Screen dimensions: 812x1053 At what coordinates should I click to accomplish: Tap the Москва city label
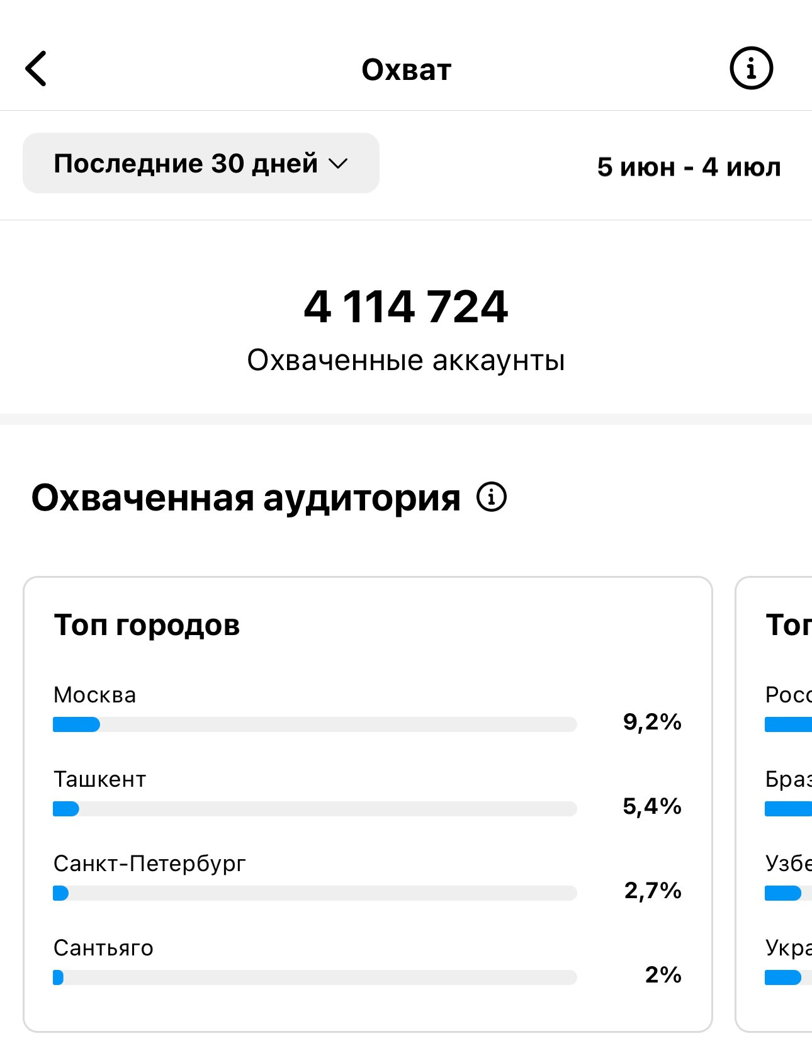[x=94, y=695]
